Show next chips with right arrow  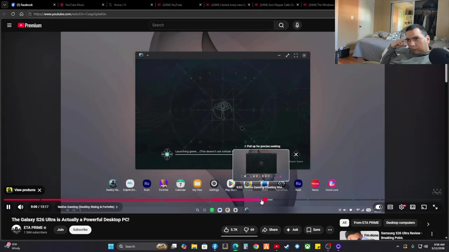[x=428, y=224]
